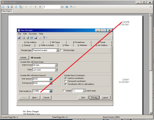Switch to the Format tab
Image resolution: width=154 pixels, height=120 pixels.
101,42
